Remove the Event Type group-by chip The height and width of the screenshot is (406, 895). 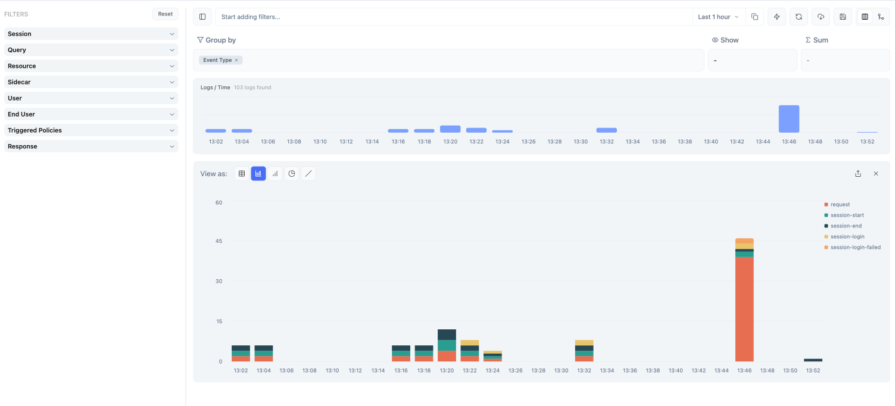tap(236, 60)
